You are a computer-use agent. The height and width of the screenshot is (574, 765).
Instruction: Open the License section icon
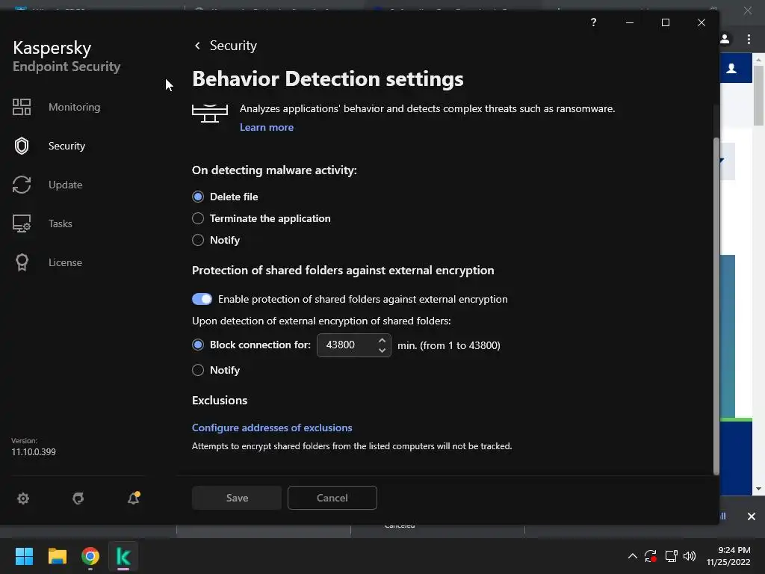click(22, 262)
